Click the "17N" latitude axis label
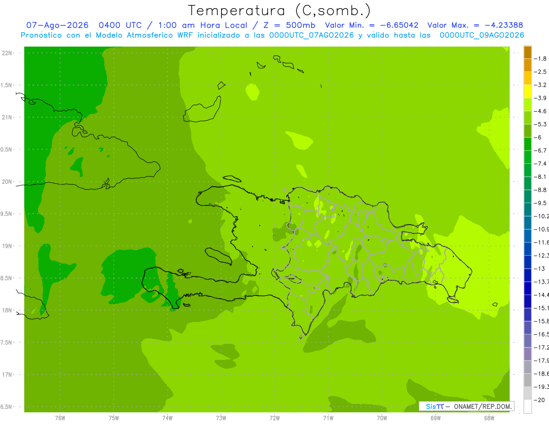Viewport: 549px width, 424px height. (x=6, y=375)
